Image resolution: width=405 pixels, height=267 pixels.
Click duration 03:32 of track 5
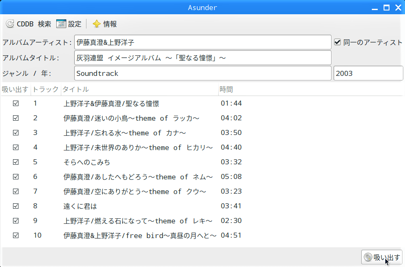(x=231, y=162)
